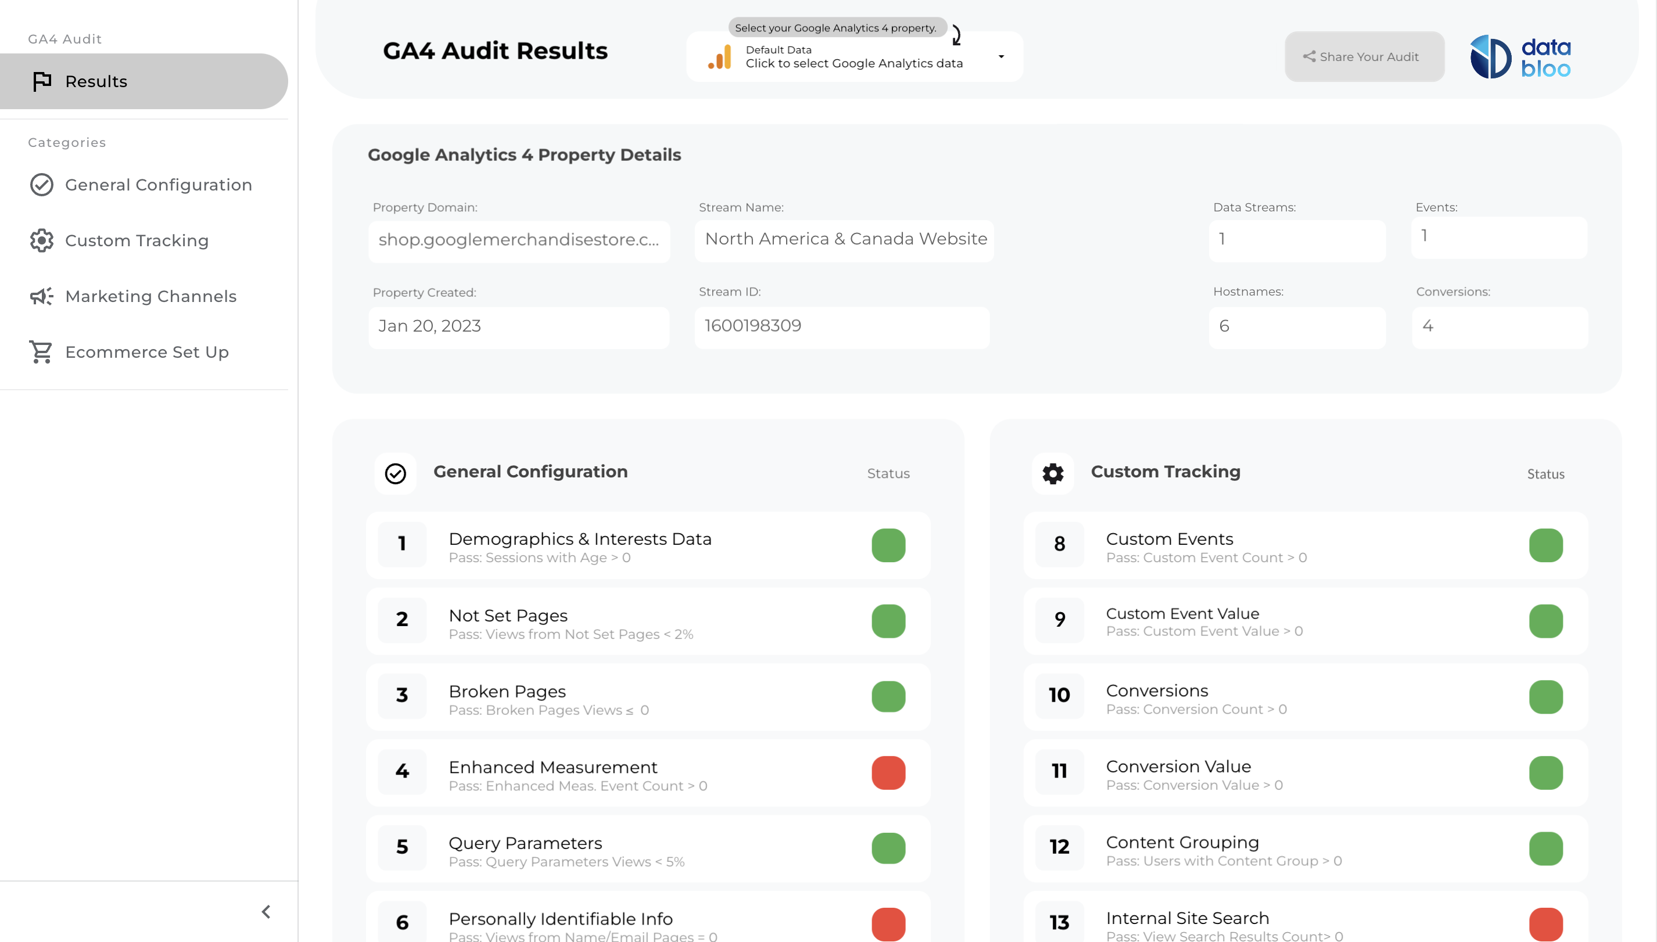Toggle Internal Site Search red status indicator
1657x942 pixels.
[x=1546, y=923]
